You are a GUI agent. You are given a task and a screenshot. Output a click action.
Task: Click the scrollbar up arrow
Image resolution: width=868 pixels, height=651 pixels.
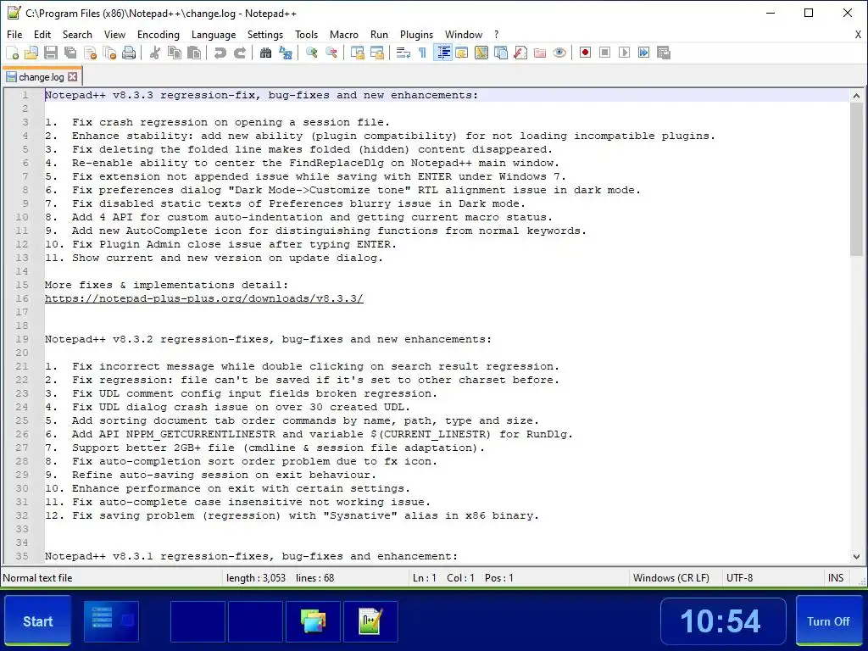point(856,95)
